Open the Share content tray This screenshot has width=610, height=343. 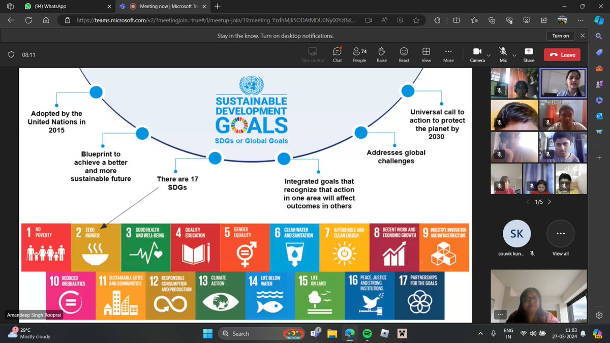pyautogui.click(x=529, y=54)
